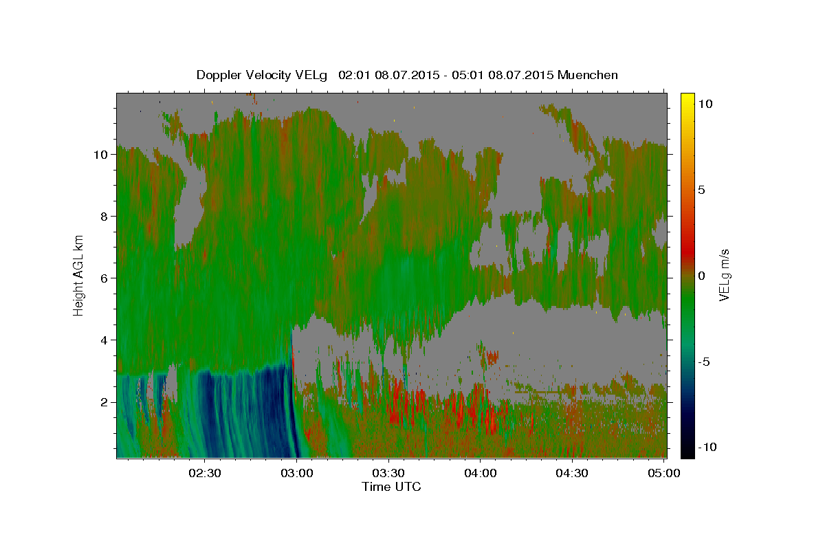Image resolution: width=825 pixels, height=550 pixels.
Task: Pick the yellow top of the colorbar
Action: [x=687, y=100]
